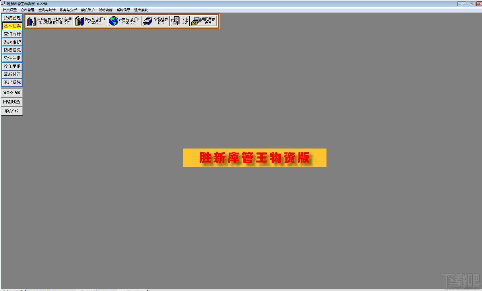Open the 档案设置 menu
Image resolution: width=482 pixels, height=291 pixels.
10,10
